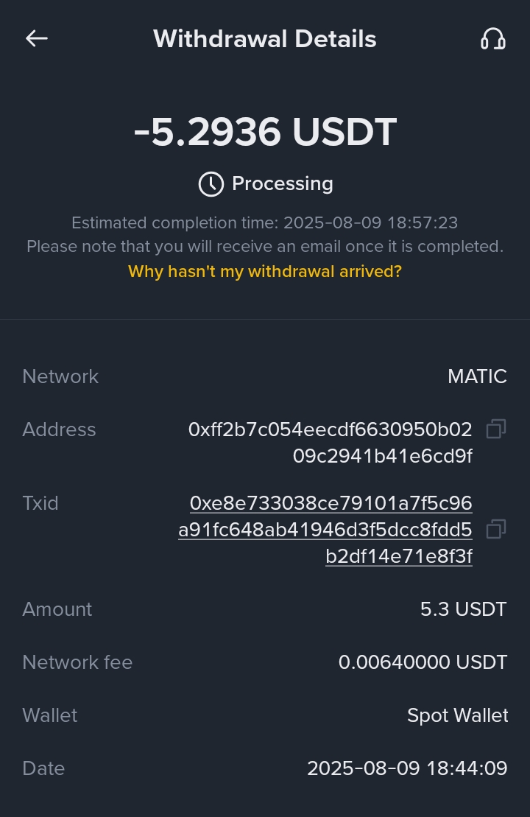
Task: Tap the -5.2936 USDT amount heading
Action: tap(265, 133)
